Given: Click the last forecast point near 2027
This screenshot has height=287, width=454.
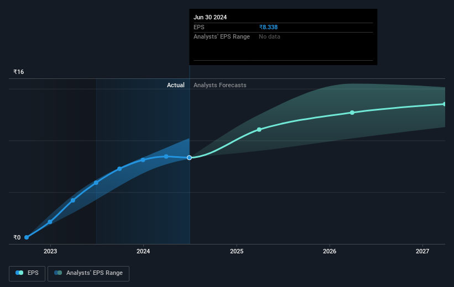Looking at the screenshot, I should [x=445, y=104].
